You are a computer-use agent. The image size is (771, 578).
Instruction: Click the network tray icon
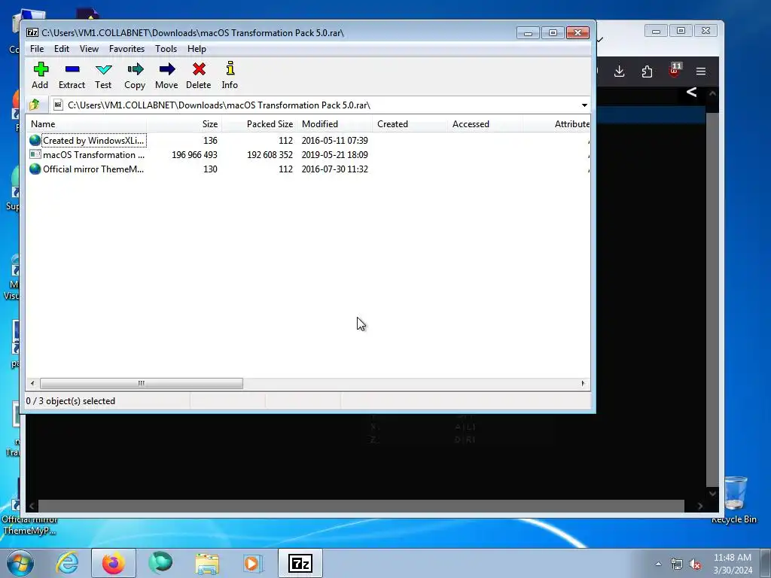pos(677,564)
